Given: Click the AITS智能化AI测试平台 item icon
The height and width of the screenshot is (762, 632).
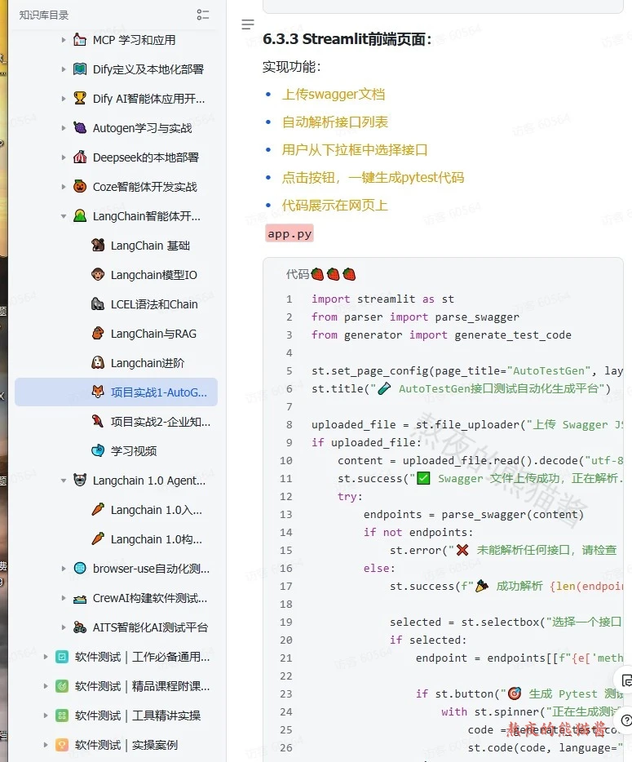Looking at the screenshot, I should point(80,627).
